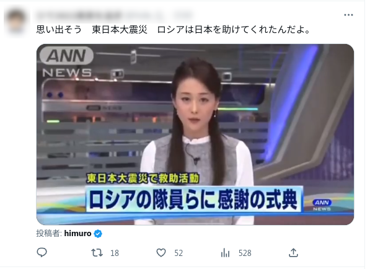
Task: Click the blue verified badge beside himuro
Action: [98, 234]
